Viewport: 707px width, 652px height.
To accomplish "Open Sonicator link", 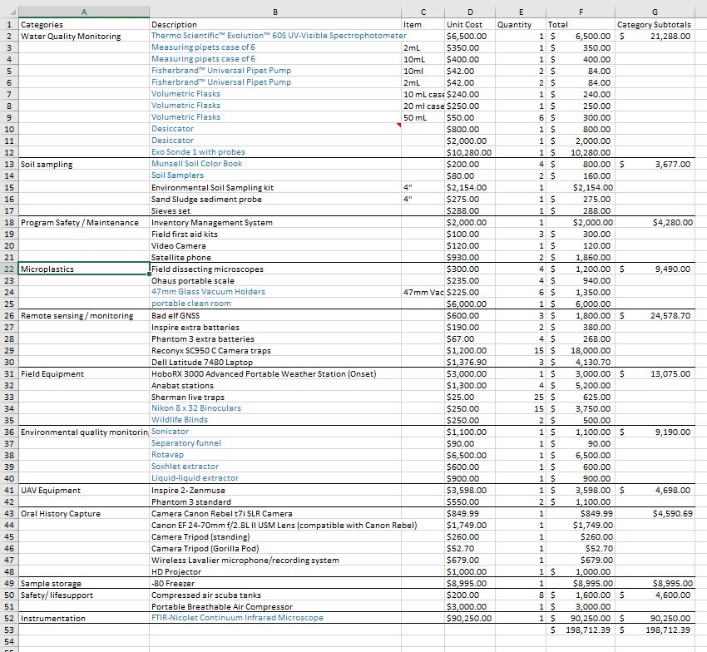I will tap(170, 432).
